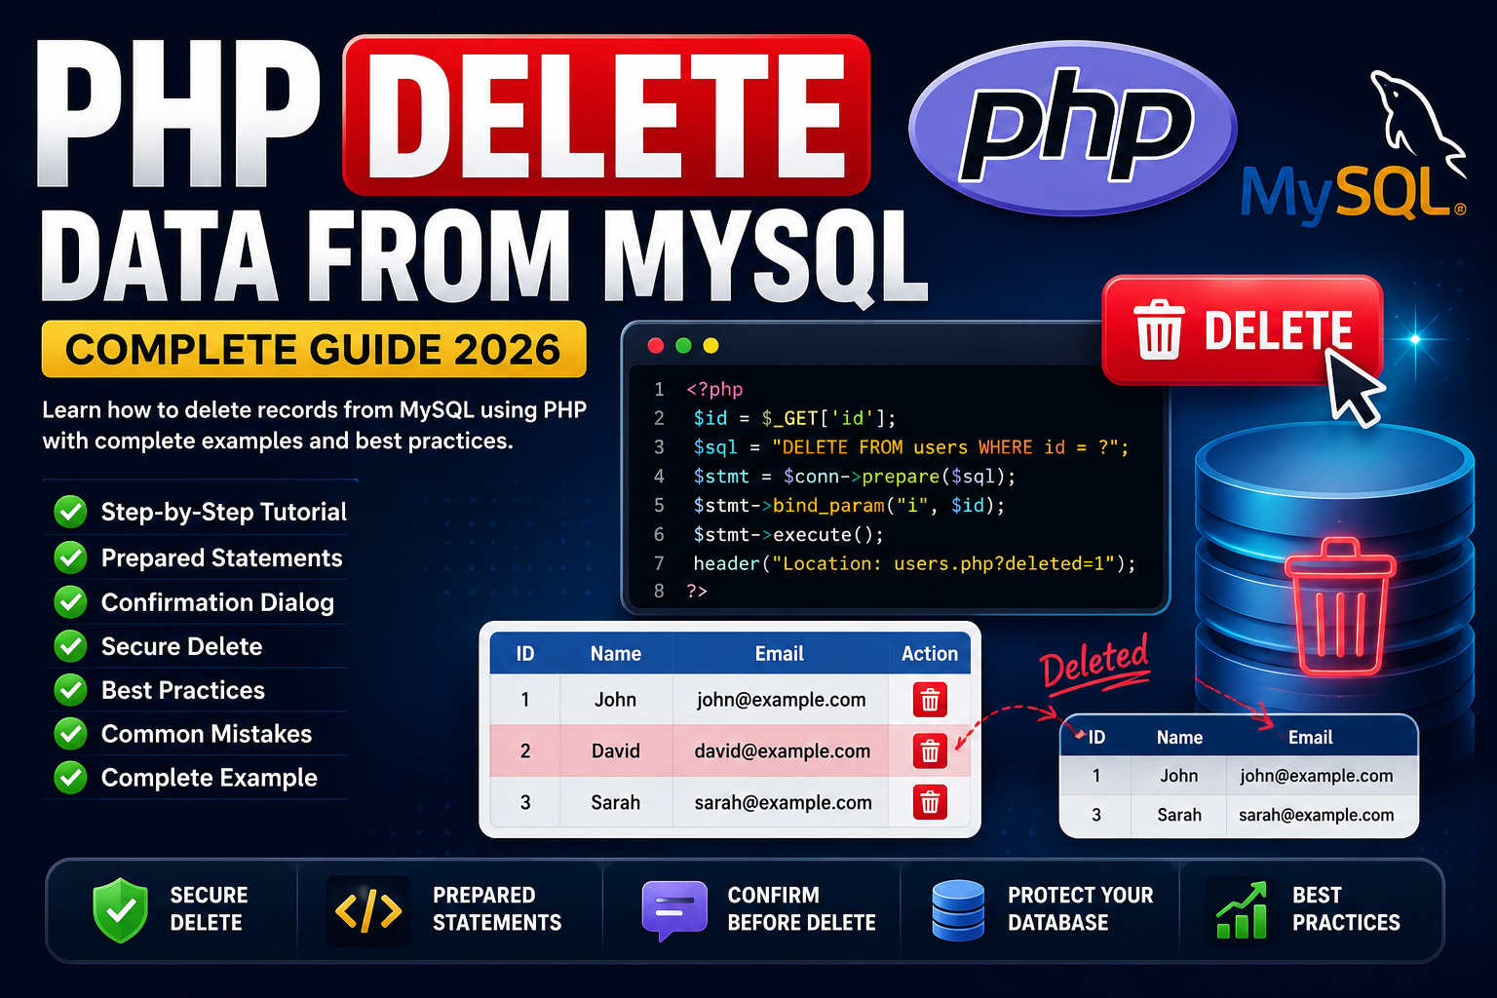The height and width of the screenshot is (998, 1497).
Task: Click the Step-by-Step Tutorial label
Action: [224, 512]
